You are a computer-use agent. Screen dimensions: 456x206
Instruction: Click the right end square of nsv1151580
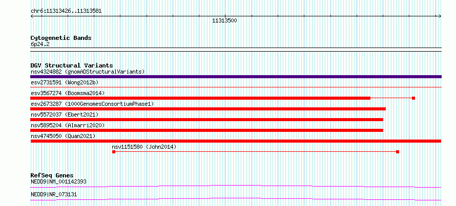click(x=398, y=152)
